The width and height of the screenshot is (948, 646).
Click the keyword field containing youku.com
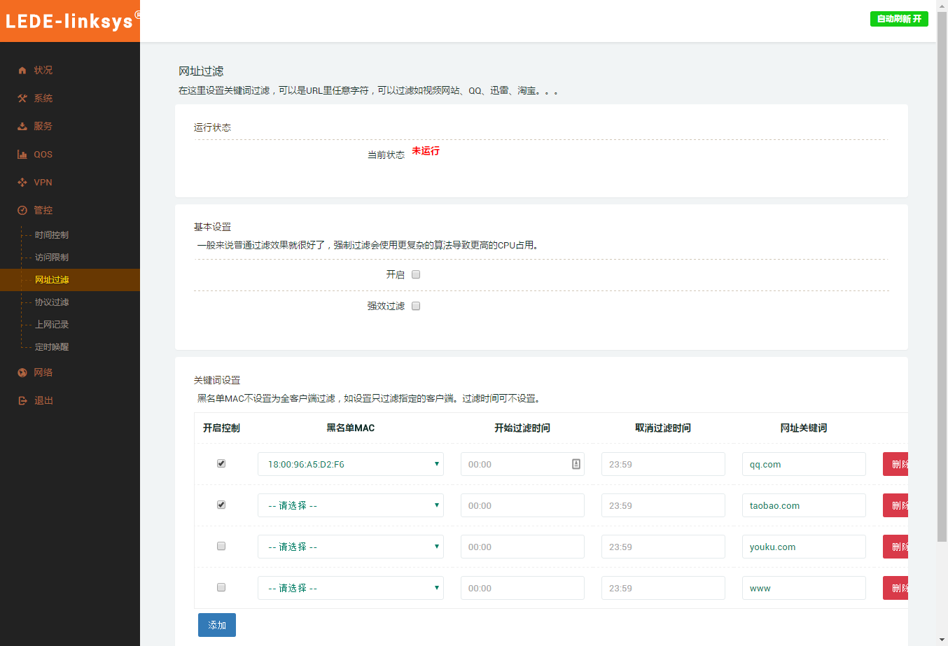point(803,547)
